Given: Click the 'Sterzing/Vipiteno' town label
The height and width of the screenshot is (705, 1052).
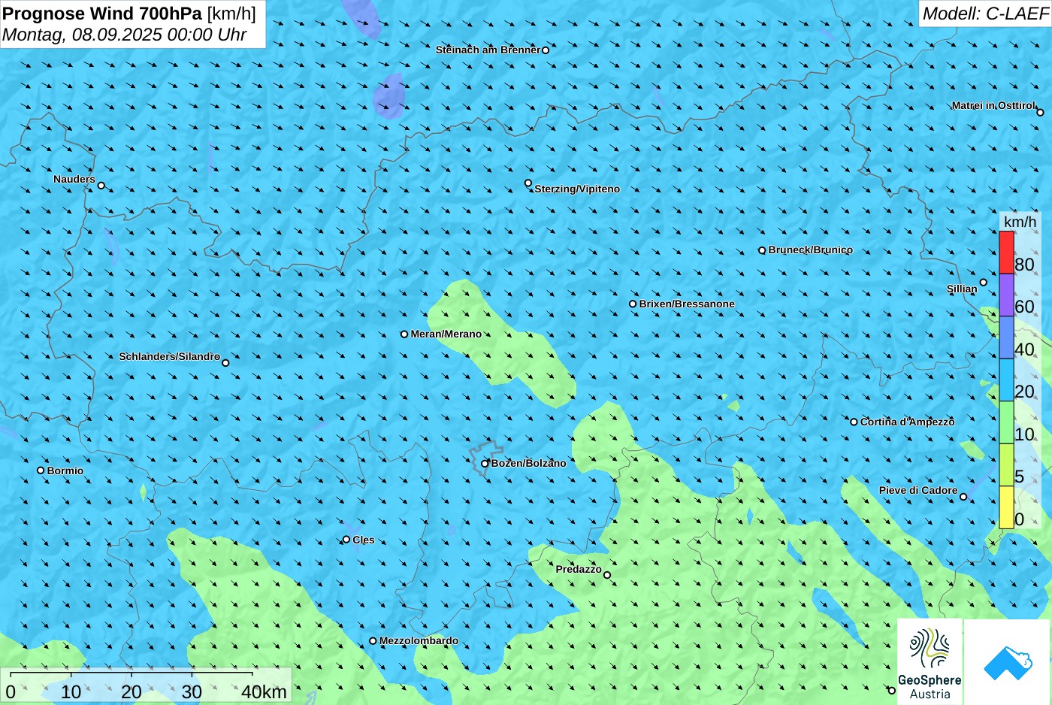Looking at the screenshot, I should pyautogui.click(x=577, y=189).
